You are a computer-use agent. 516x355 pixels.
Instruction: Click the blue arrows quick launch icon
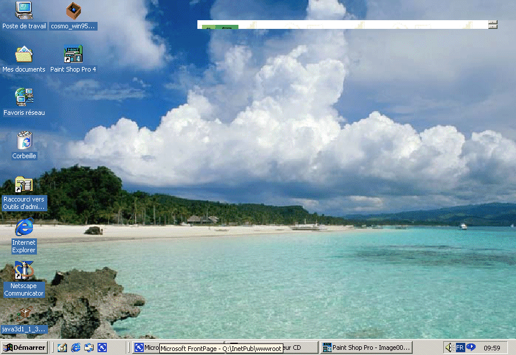tap(102, 347)
